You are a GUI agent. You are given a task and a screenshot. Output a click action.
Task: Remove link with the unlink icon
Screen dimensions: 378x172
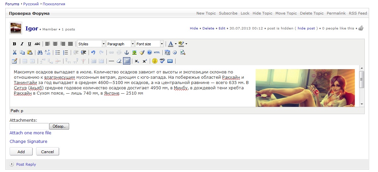[119, 52]
